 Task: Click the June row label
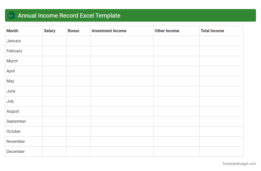11,91
